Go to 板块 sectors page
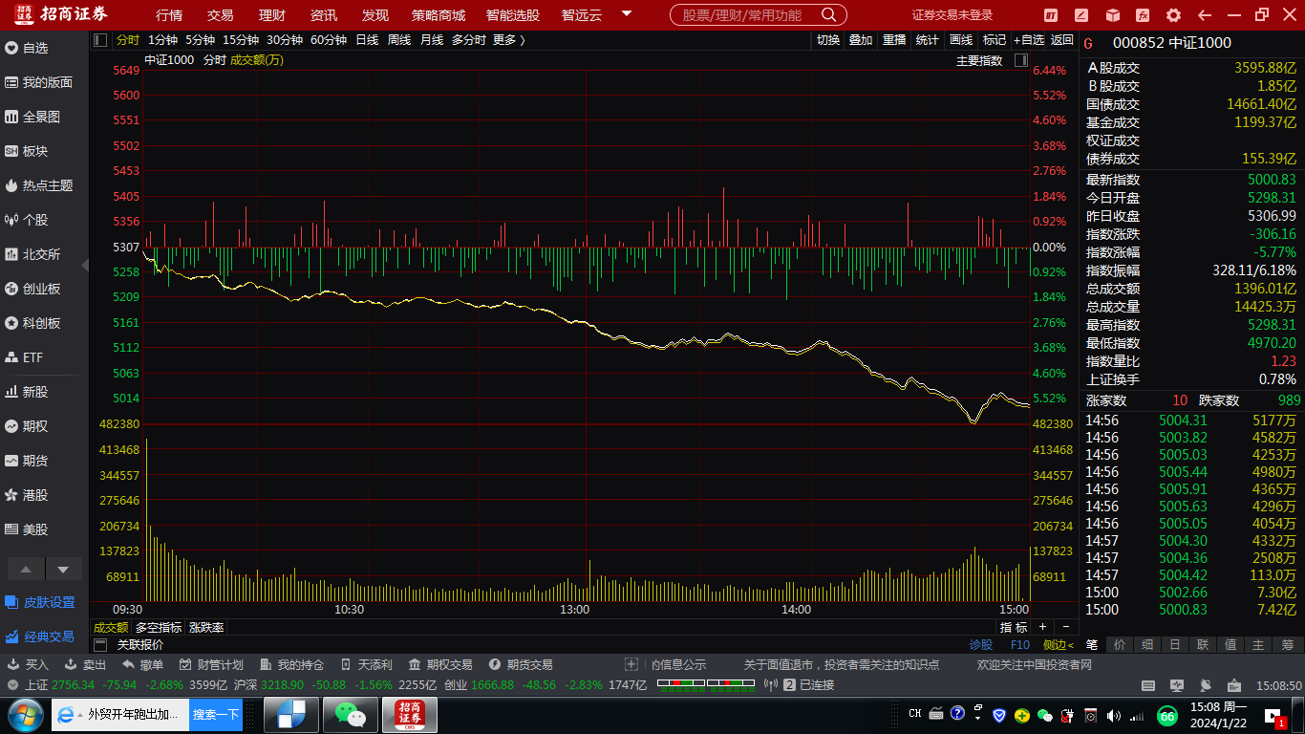The width and height of the screenshot is (1305, 734). pyautogui.click(x=27, y=151)
